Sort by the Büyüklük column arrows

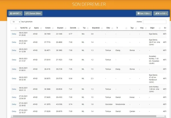102,28
